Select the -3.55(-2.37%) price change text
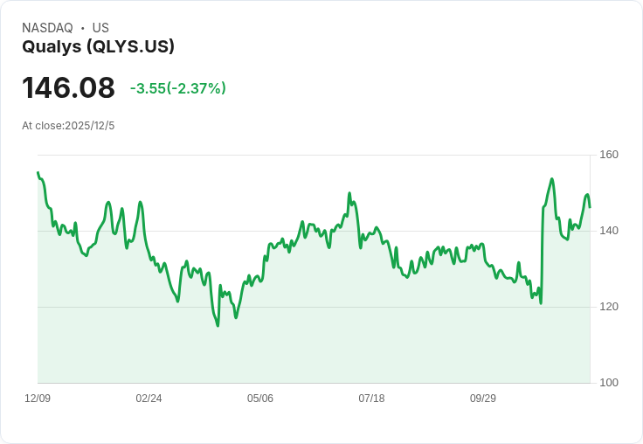Screen dimensions: 643x444 pos(178,87)
